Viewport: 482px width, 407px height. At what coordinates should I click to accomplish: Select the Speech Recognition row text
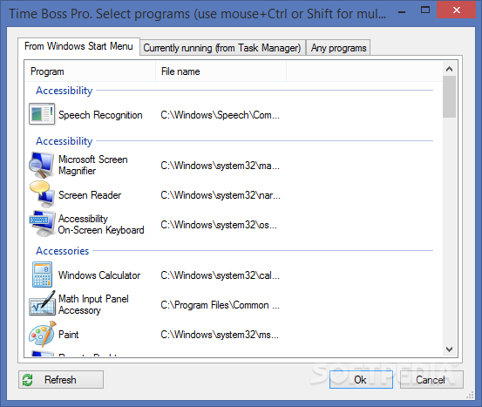pos(100,115)
